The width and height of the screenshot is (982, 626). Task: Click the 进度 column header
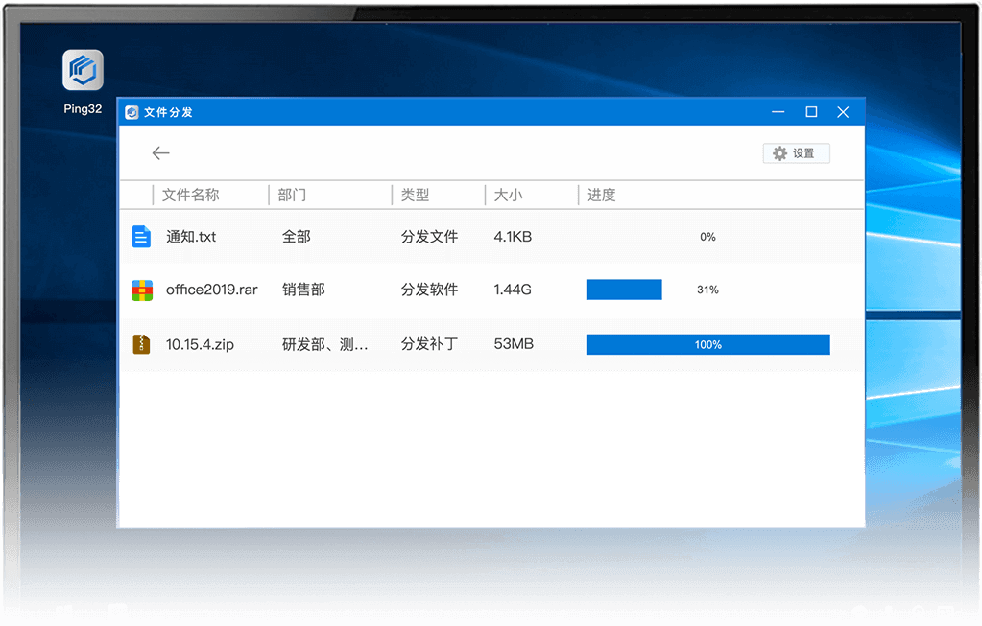pos(601,196)
